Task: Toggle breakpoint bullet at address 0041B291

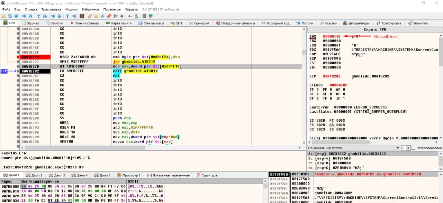Action: [x=18, y=123]
